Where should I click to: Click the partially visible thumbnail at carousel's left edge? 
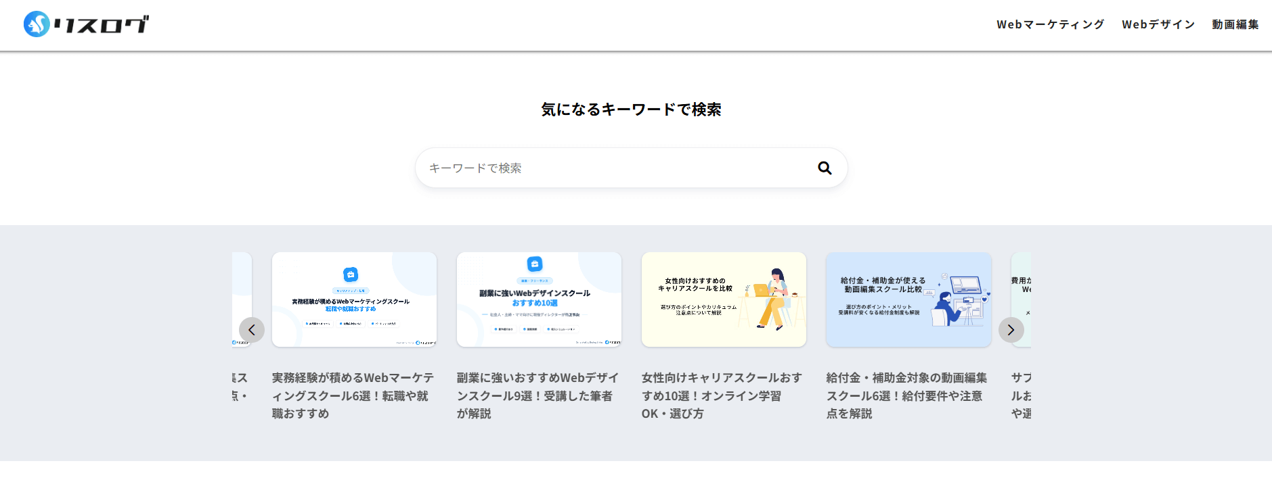pos(242,284)
